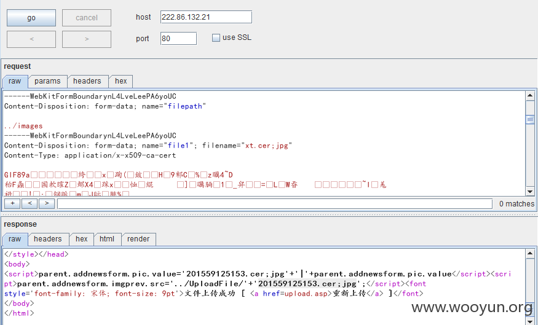Switch to the request params tab

coord(47,81)
